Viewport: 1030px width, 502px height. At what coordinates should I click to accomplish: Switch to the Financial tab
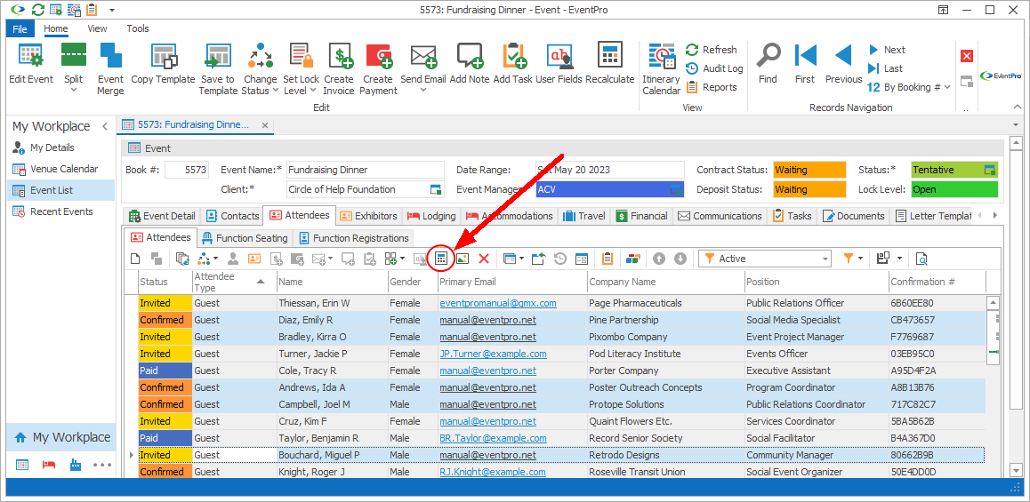click(x=642, y=216)
